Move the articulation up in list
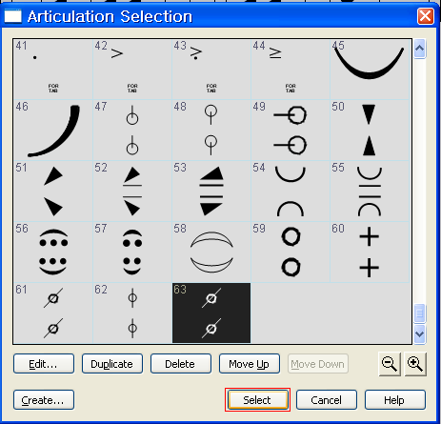 pyautogui.click(x=250, y=364)
